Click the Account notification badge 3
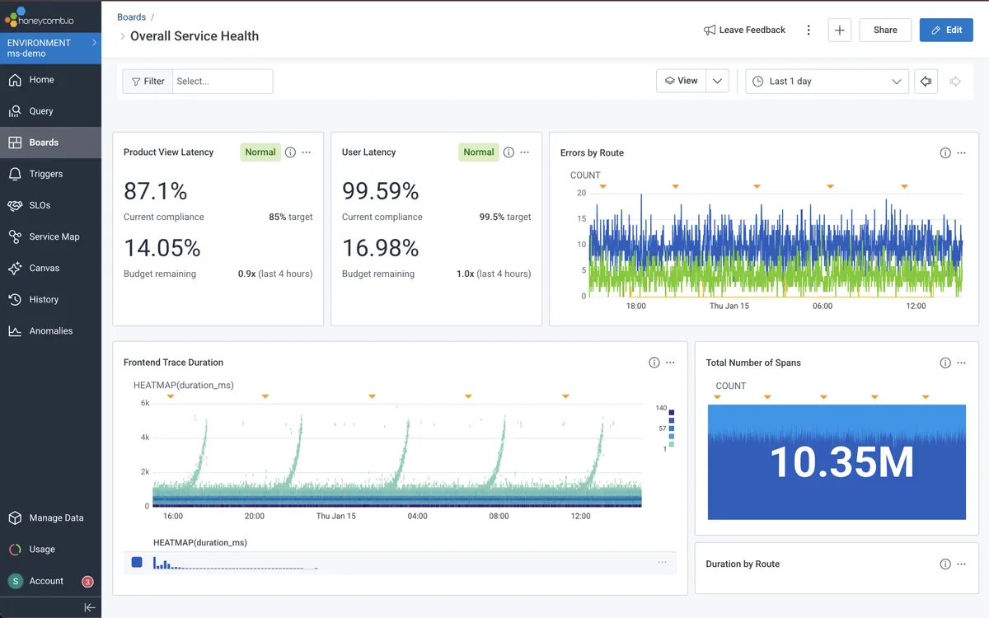989x618 pixels. coord(87,582)
